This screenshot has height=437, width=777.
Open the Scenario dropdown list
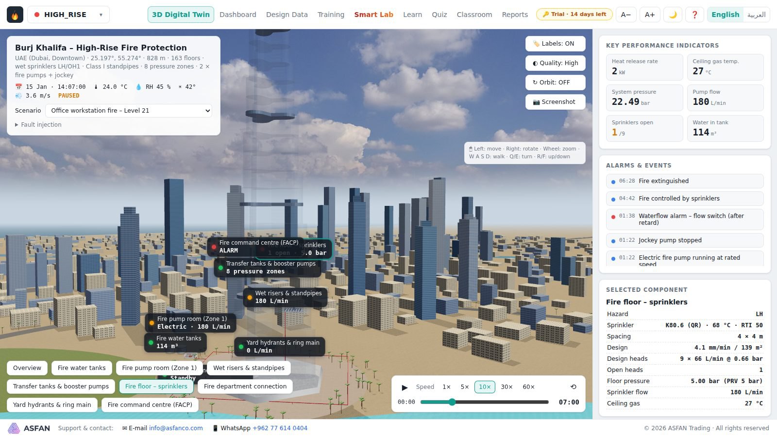(x=129, y=111)
